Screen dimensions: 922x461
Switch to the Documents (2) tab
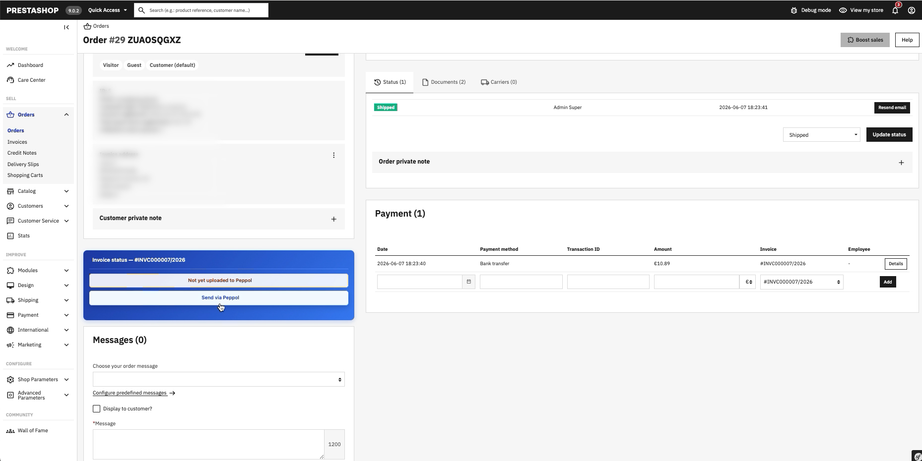click(444, 82)
